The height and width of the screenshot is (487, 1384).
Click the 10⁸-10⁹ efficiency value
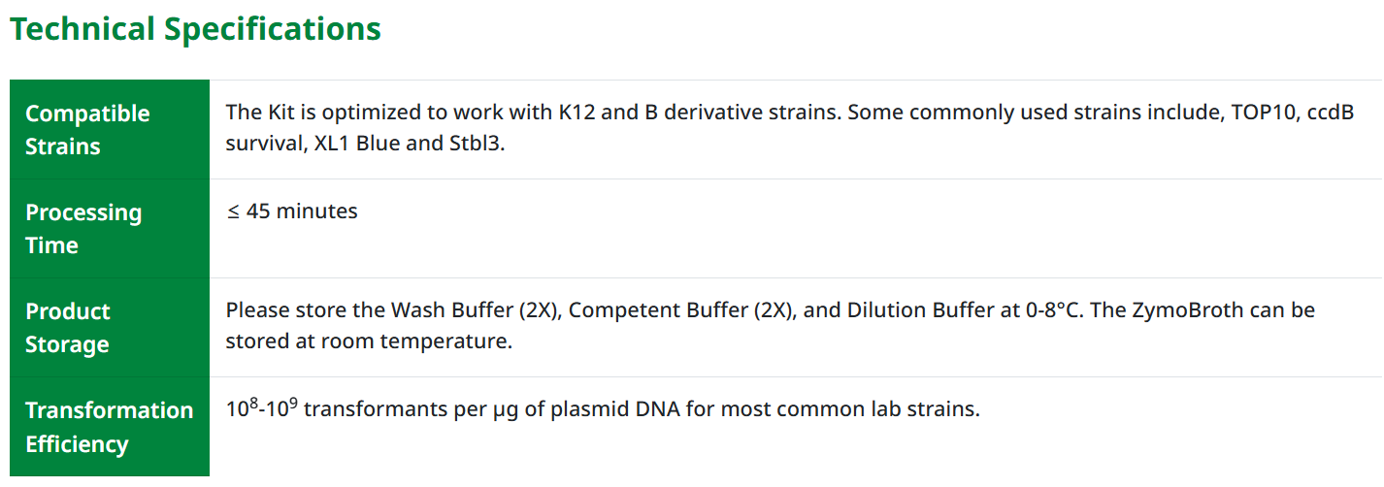(x=261, y=409)
